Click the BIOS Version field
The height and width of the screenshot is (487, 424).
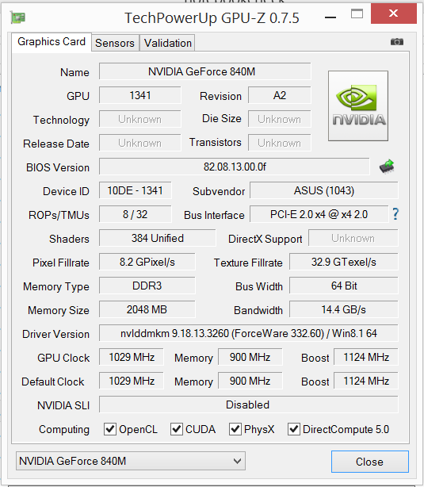tap(235, 167)
